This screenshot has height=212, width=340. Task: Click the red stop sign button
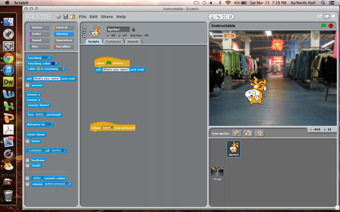(331, 26)
